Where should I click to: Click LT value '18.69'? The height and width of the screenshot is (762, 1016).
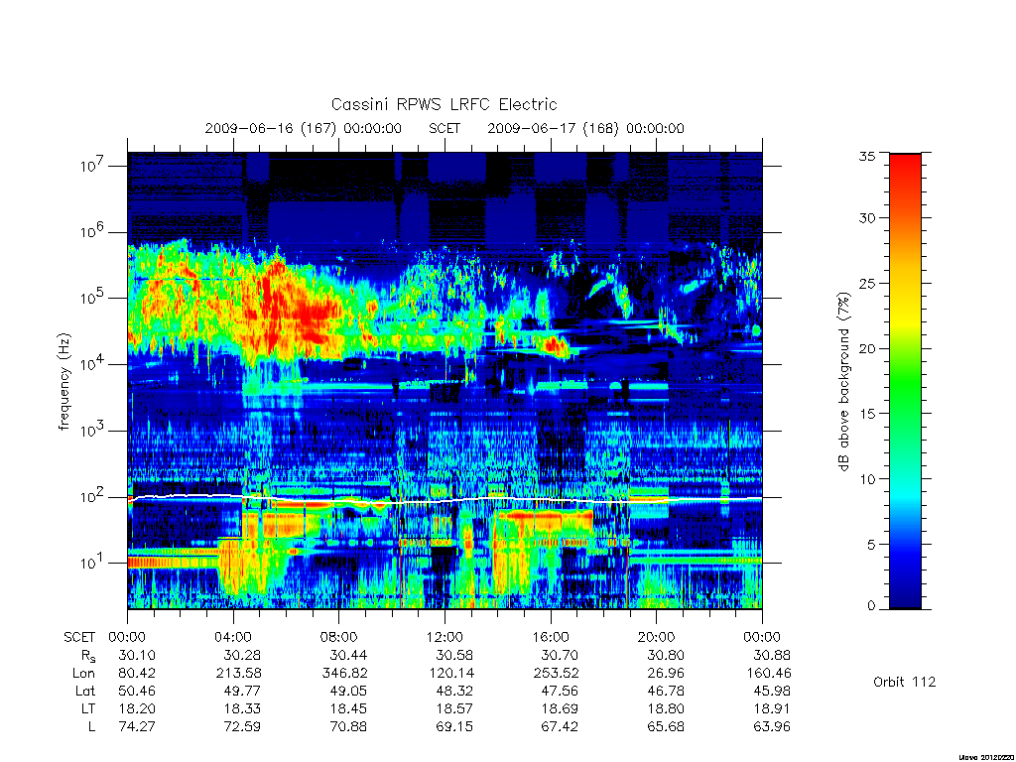point(560,708)
